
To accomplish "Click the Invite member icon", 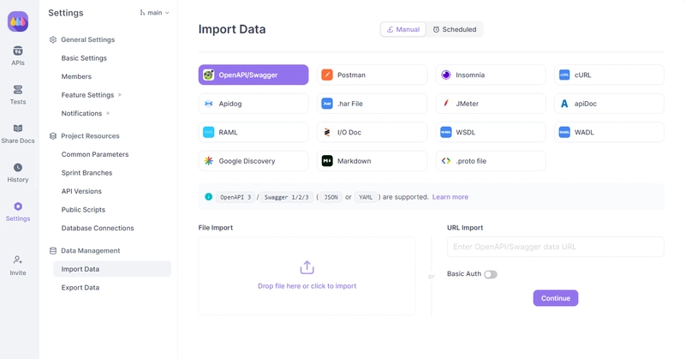I will click(18, 260).
